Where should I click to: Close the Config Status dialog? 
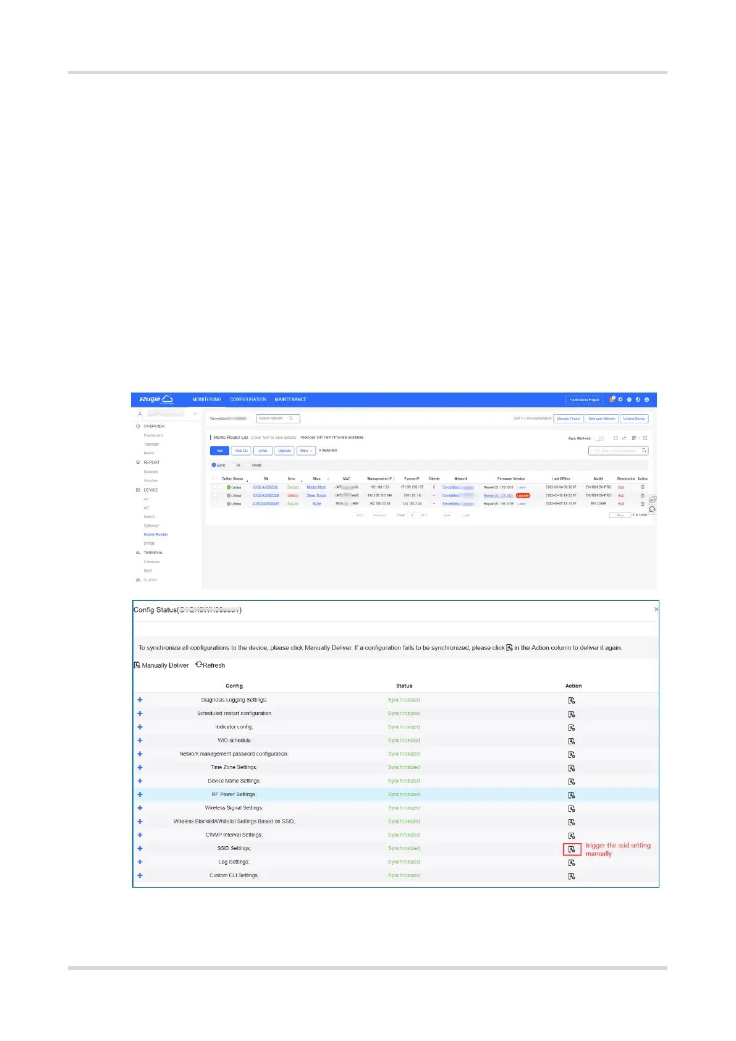[656, 610]
